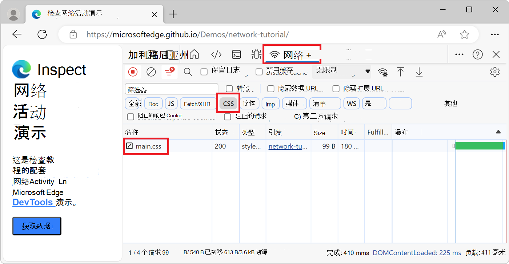Stop recording network log
509x264 pixels.
133,72
